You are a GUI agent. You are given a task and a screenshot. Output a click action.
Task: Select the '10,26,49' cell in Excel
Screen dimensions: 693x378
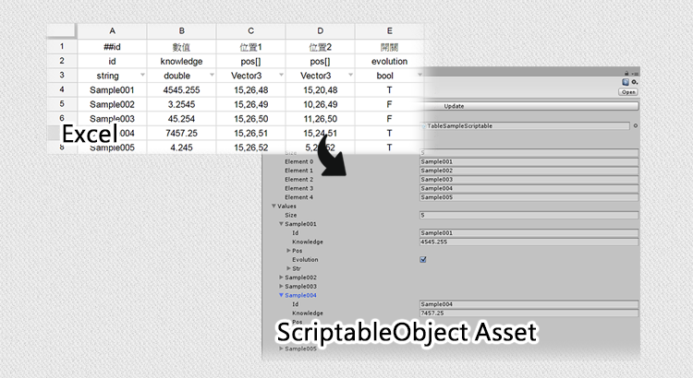point(321,104)
